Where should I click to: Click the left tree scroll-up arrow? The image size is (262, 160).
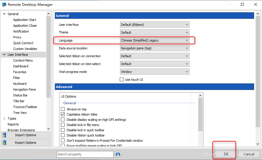coord(48,14)
